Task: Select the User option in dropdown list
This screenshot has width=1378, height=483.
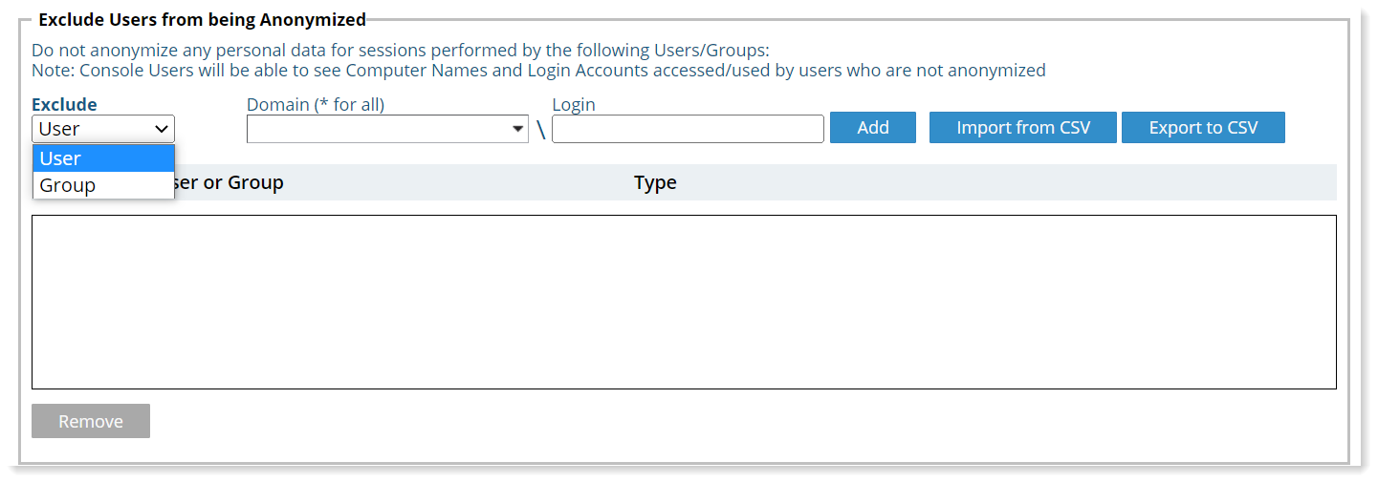Action: tap(103, 158)
